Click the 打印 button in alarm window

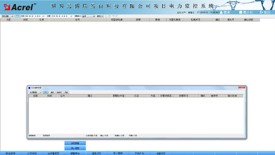coord(46,92)
